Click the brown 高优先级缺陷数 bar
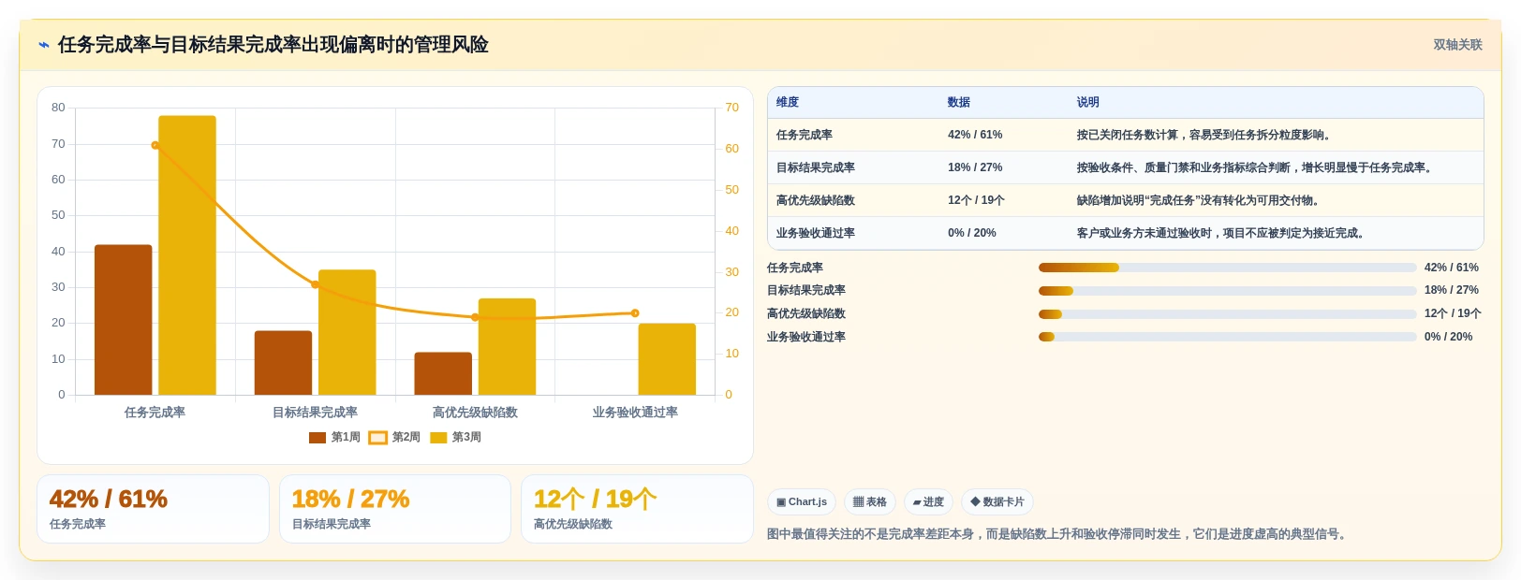 443,373
